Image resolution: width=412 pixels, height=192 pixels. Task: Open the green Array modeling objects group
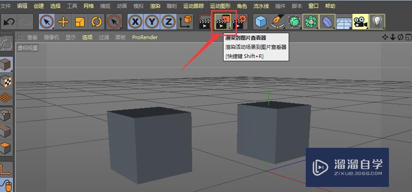point(310,22)
